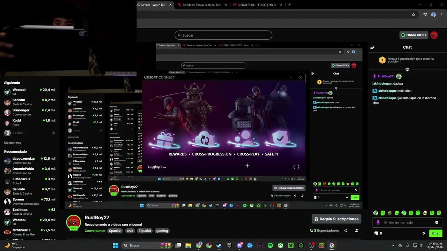Open clock showing 07:55 p. m.
Screen dimensions: 447x251
(x=435, y=245)
